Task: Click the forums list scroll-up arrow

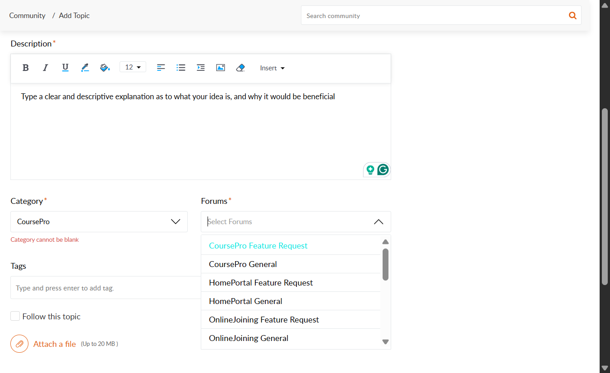Action: pyautogui.click(x=385, y=242)
